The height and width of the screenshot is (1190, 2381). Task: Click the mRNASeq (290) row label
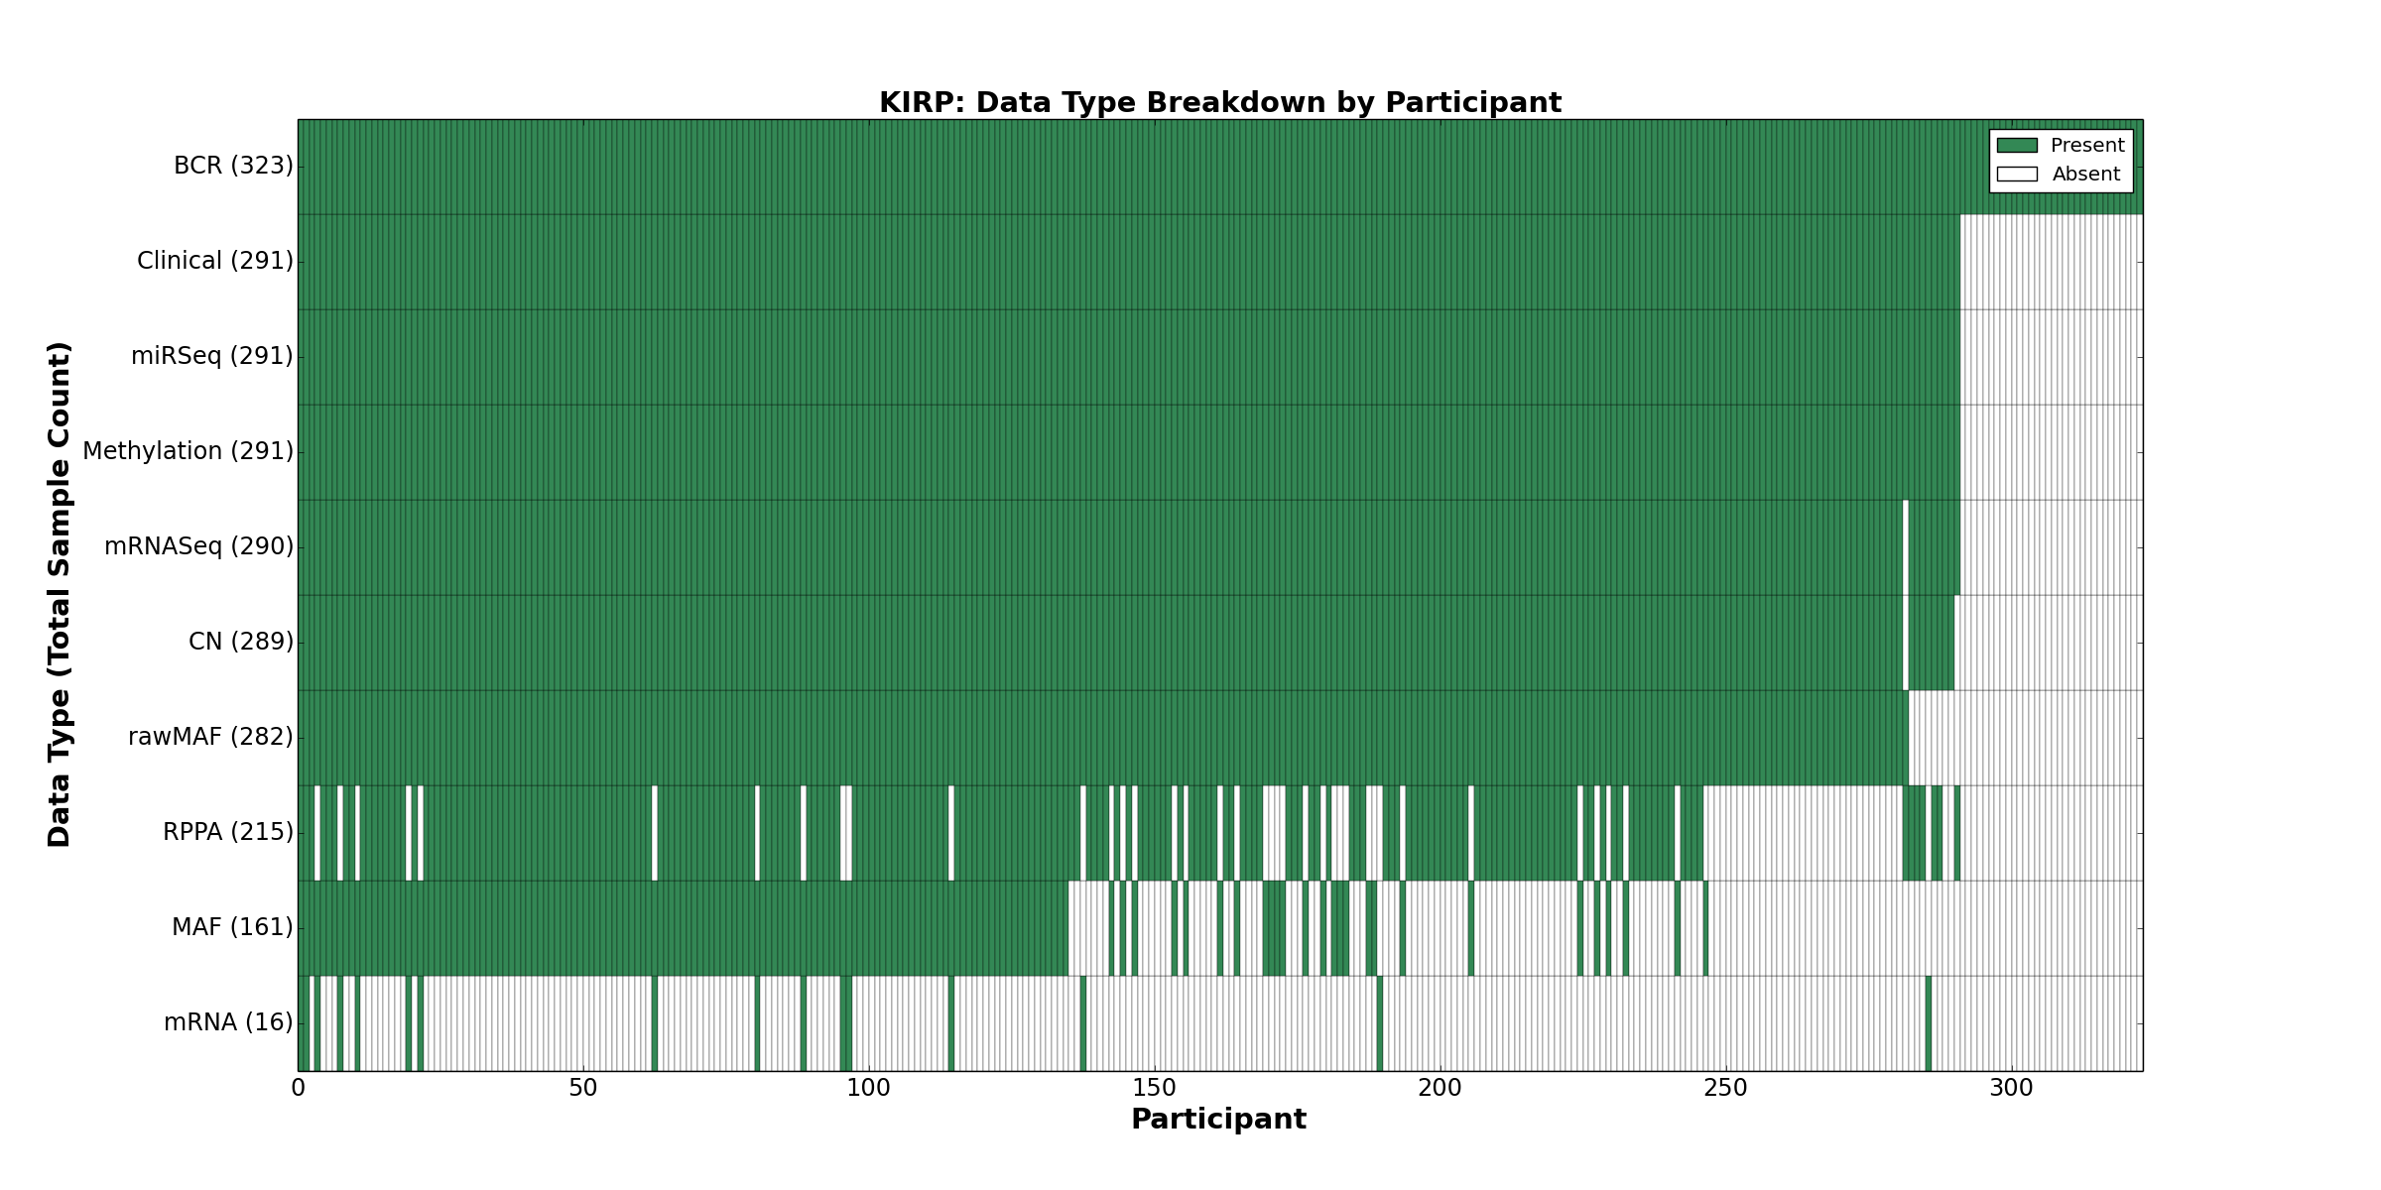(198, 546)
